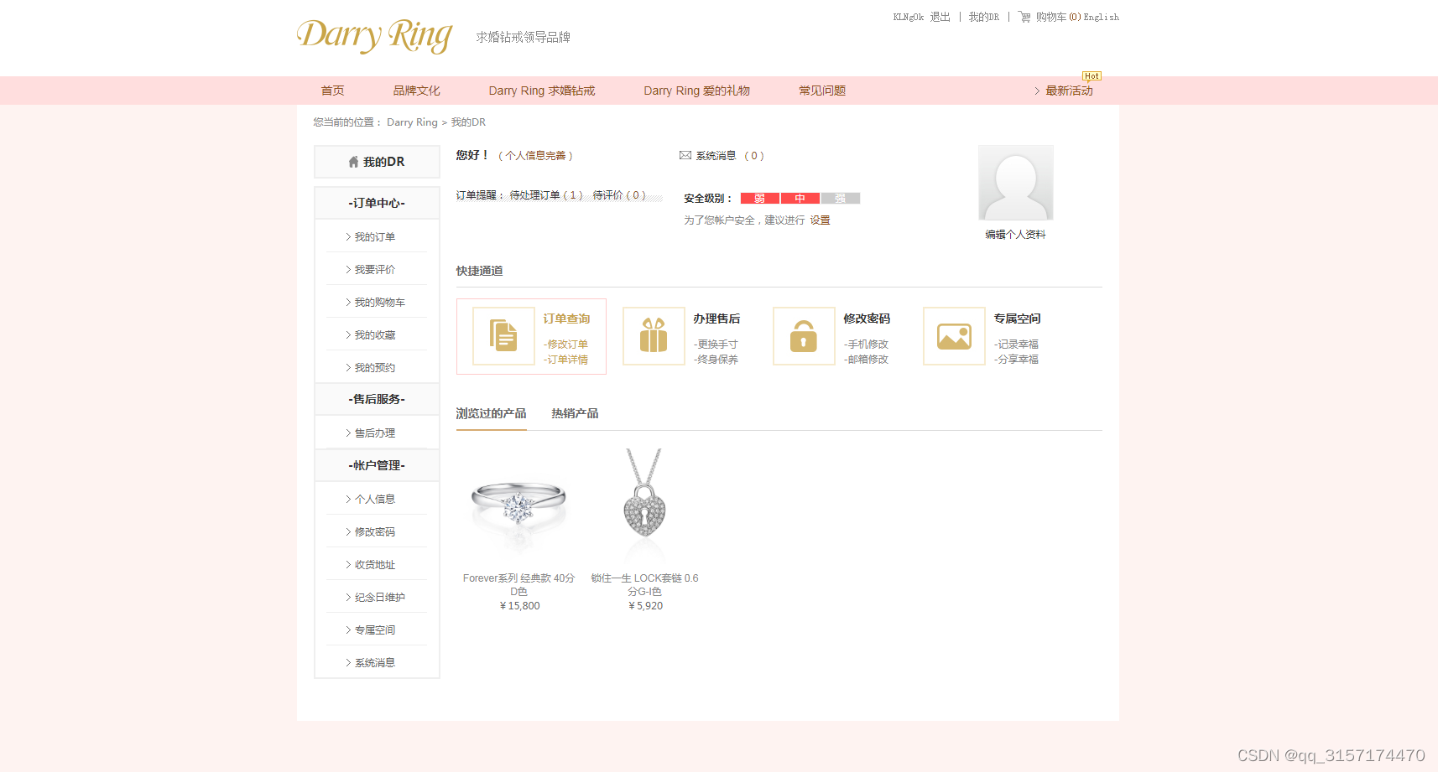Click the padlock change-password icon
The height and width of the screenshot is (772, 1438).
pyautogui.click(x=804, y=336)
